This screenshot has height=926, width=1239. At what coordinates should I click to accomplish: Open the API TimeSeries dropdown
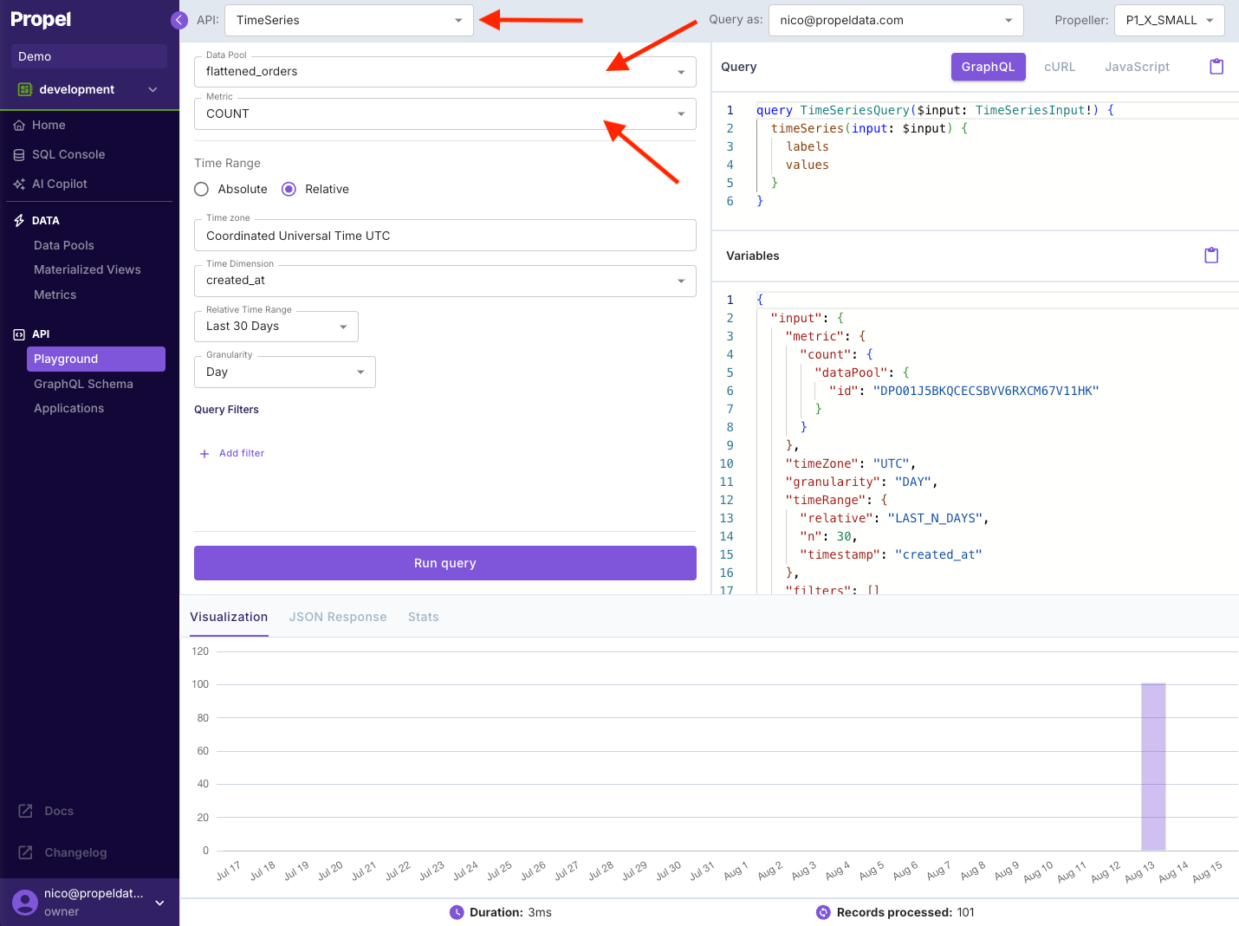[x=349, y=20]
